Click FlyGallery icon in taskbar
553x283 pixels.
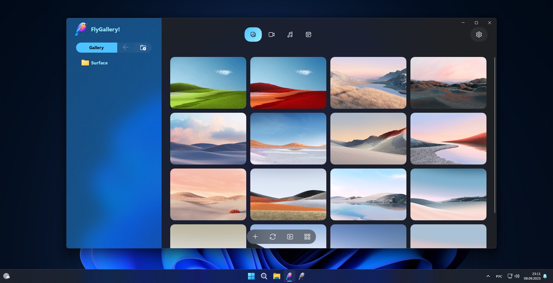click(x=289, y=276)
